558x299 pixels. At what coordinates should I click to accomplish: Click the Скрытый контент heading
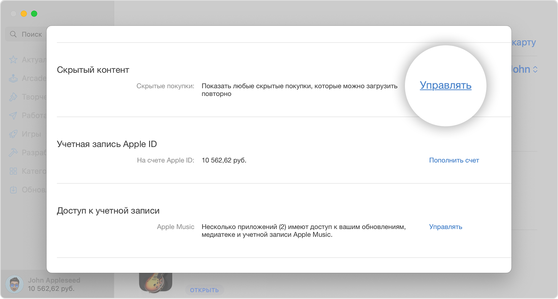click(x=93, y=70)
